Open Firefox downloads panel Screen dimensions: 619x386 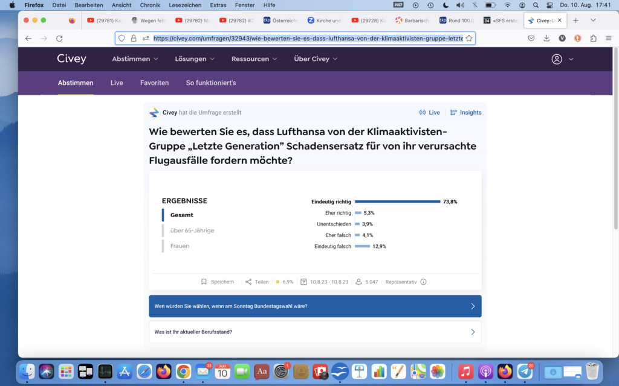pos(546,38)
